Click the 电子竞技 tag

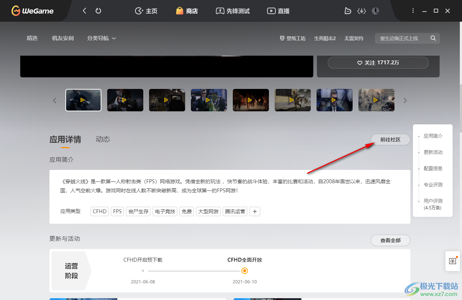pyautogui.click(x=165, y=211)
